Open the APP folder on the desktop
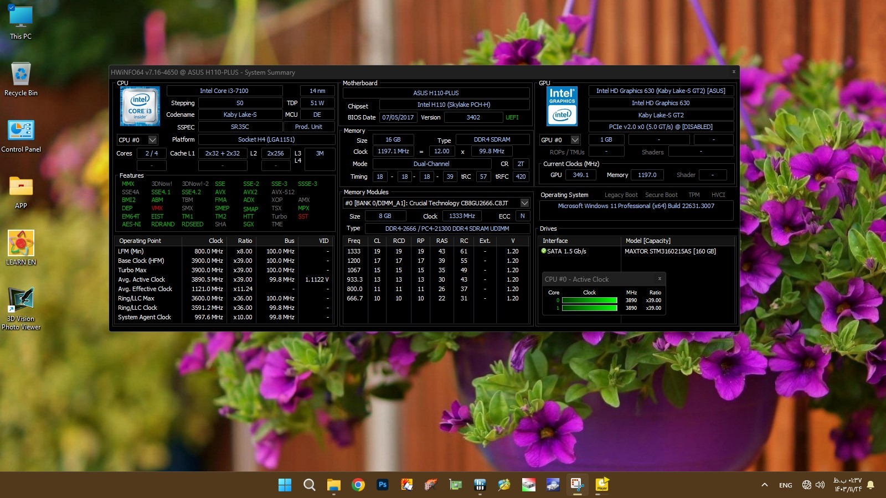Viewport: 886px width, 498px height. (x=21, y=192)
